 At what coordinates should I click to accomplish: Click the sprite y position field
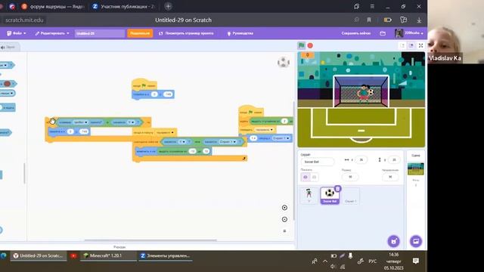point(394,159)
